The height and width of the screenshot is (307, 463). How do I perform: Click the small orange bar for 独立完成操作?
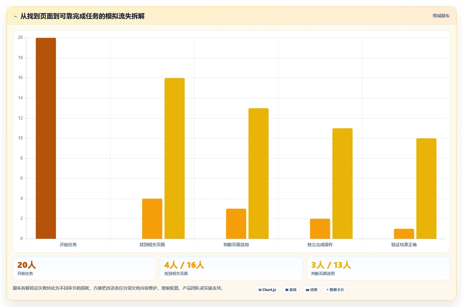click(x=320, y=229)
